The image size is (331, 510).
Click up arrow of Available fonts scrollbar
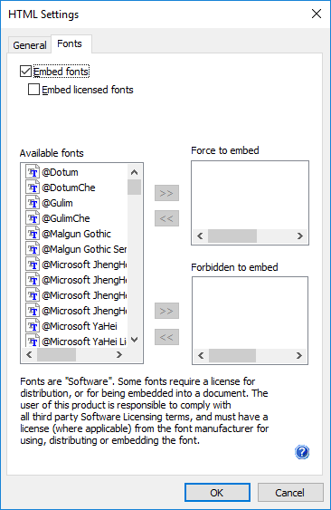pyautogui.click(x=134, y=172)
